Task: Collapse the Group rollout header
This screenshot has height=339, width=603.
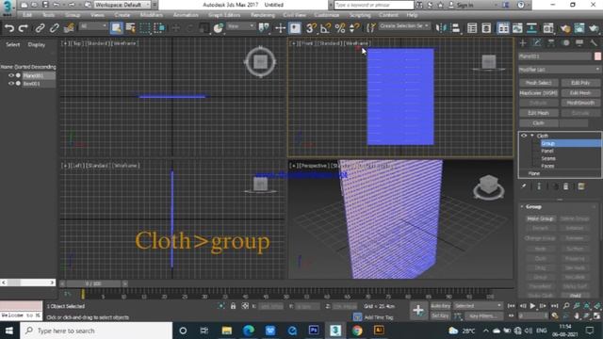Action: (559, 207)
